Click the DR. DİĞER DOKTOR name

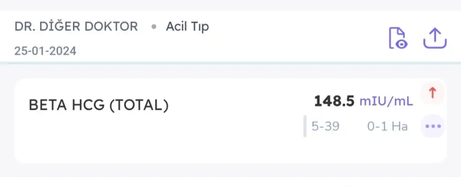click(76, 27)
